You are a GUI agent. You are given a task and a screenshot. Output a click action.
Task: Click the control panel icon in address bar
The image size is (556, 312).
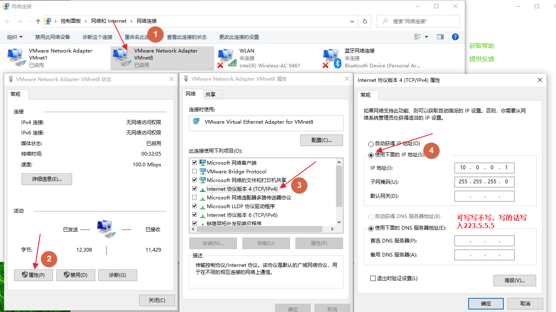pyautogui.click(x=48, y=21)
